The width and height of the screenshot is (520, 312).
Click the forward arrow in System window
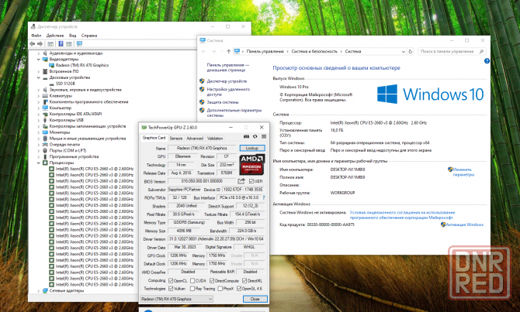click(214, 52)
